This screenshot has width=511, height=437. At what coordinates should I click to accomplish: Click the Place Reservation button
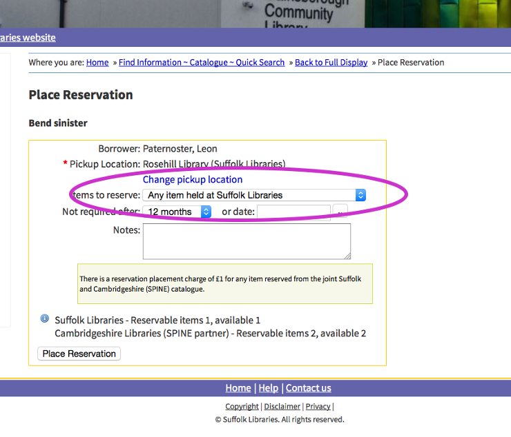click(79, 354)
